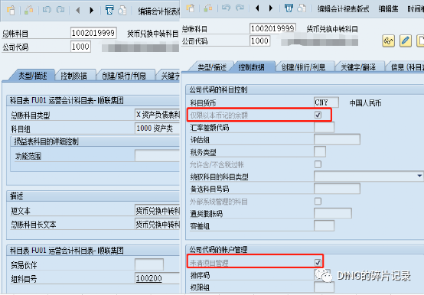Click 编辑会计报表版式 button in right window
The image size is (424, 295).
[x=343, y=9]
